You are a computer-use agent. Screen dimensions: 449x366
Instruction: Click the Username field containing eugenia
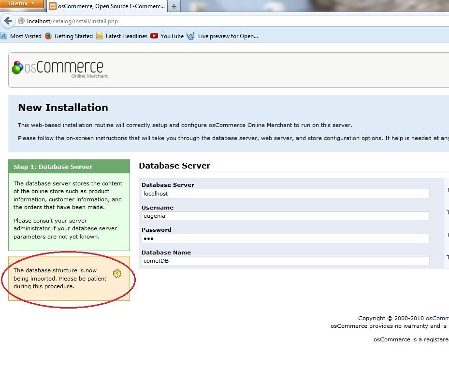point(286,216)
